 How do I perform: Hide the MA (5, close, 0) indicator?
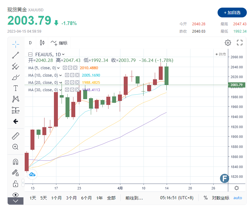[65, 68]
